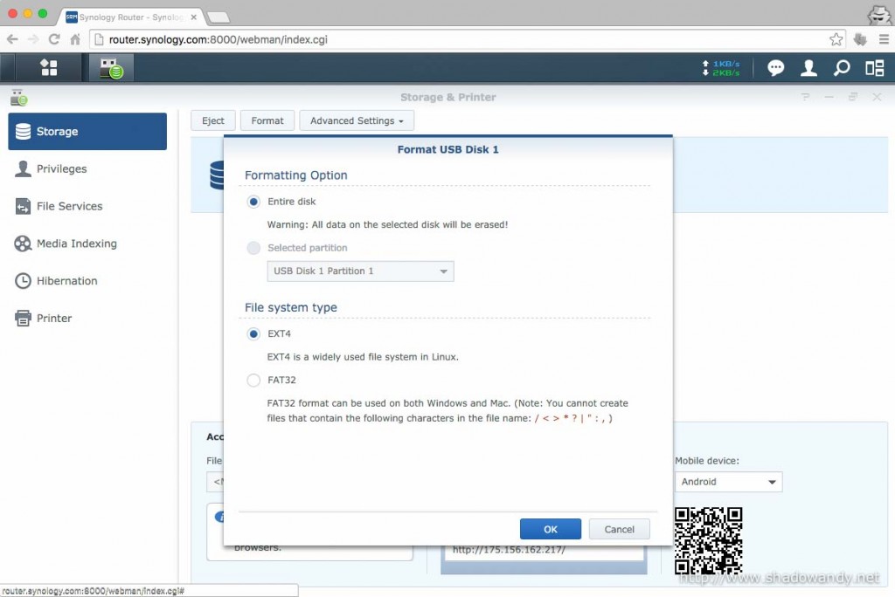Confirm formatting with the OK button
The height and width of the screenshot is (597, 895).
(551, 529)
